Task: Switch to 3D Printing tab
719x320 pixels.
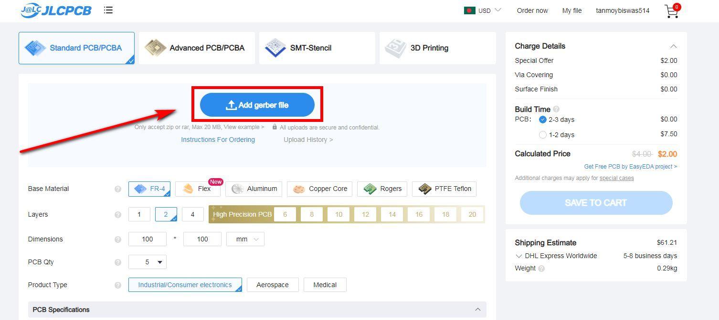Action: pos(437,48)
